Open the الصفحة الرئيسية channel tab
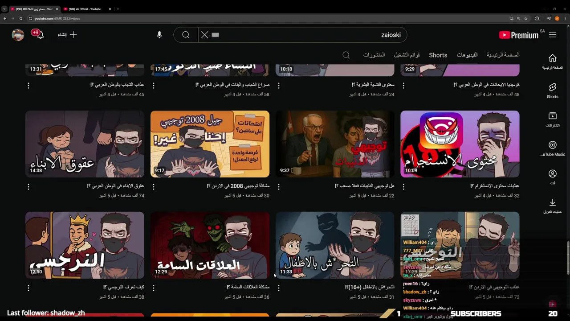The width and height of the screenshot is (570, 321). click(x=503, y=55)
